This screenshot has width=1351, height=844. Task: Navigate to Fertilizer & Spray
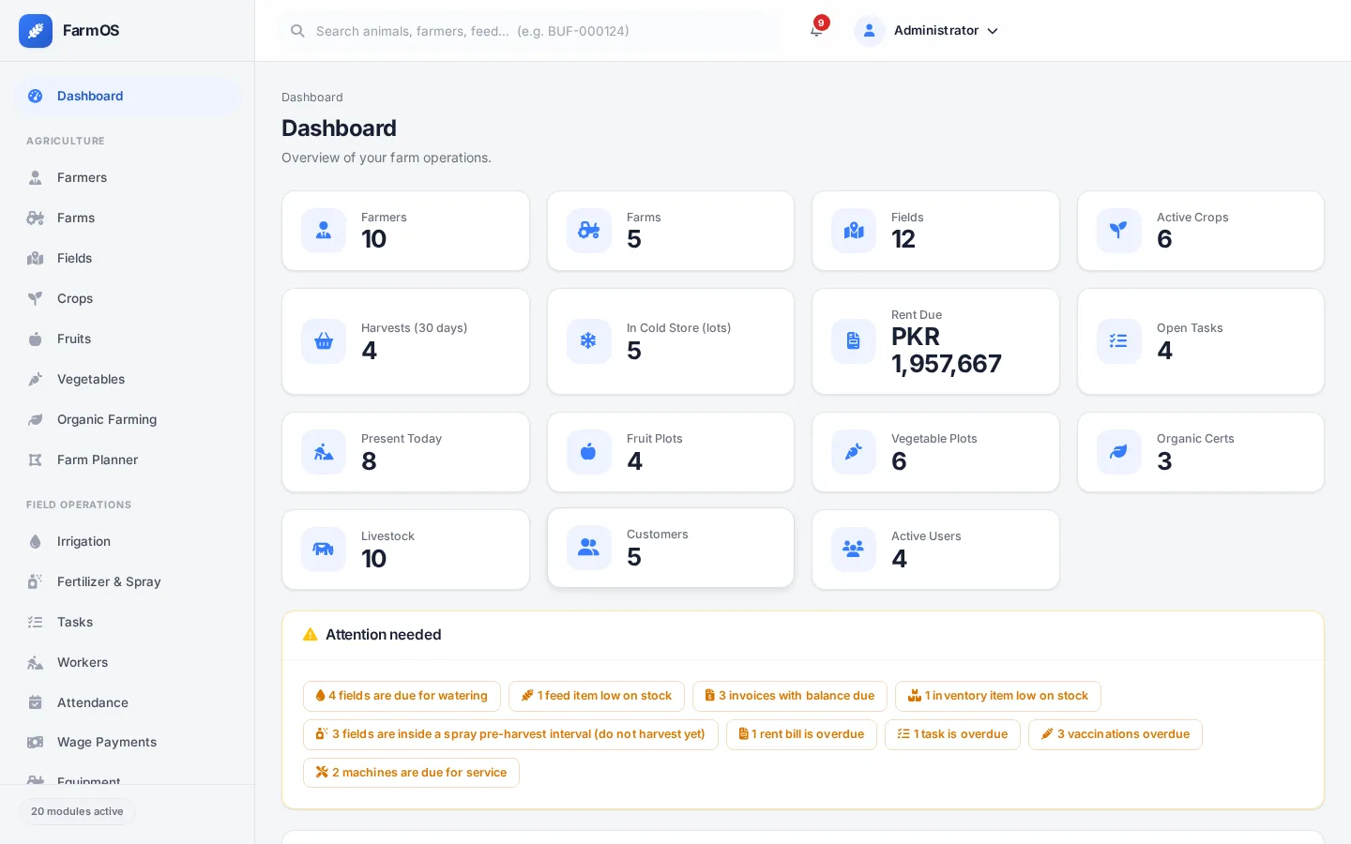point(128,582)
